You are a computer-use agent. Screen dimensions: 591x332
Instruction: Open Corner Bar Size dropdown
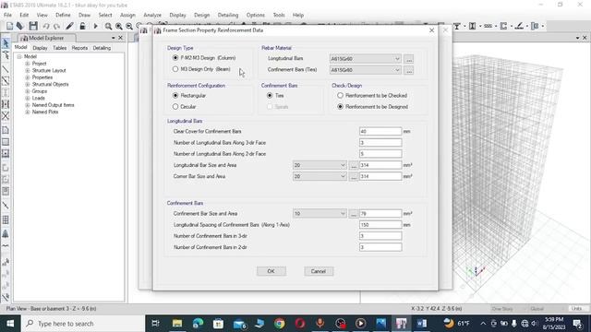tap(320, 176)
